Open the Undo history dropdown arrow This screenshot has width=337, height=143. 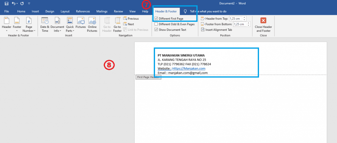point(17,4)
